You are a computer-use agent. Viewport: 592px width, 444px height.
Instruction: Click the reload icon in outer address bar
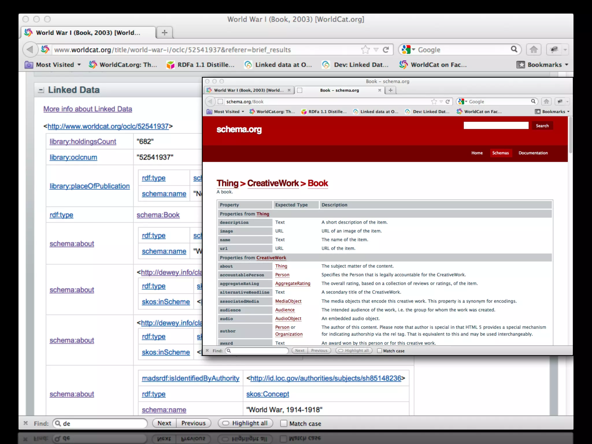386,50
